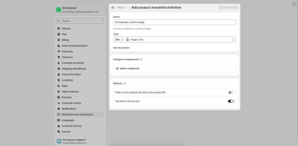Click the Options info icon
Screen dimensions: 298x146
pyautogui.click(x=125, y=83)
